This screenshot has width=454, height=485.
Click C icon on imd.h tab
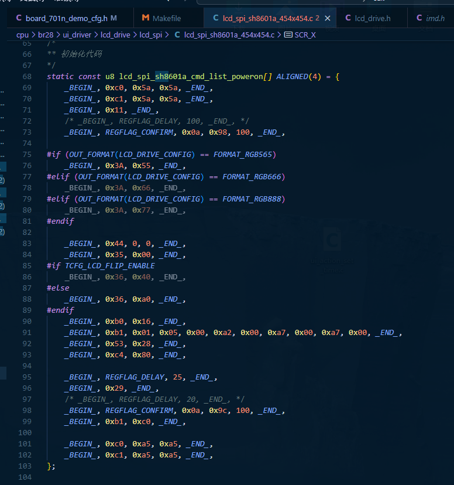pyautogui.click(x=419, y=18)
